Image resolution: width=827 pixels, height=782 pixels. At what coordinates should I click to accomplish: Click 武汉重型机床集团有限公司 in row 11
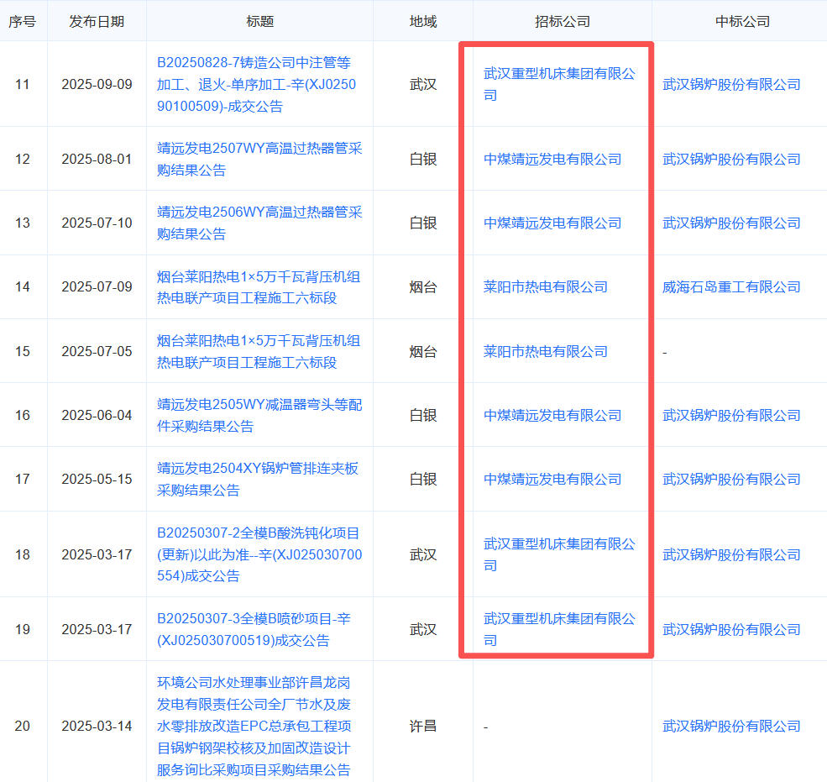[559, 85]
